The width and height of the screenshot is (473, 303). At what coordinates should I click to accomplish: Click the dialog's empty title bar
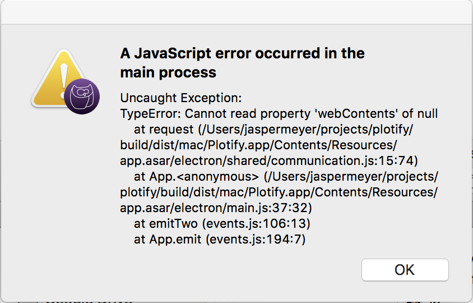[x=237, y=12]
